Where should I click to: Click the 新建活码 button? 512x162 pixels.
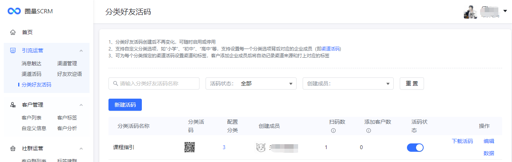[x=125, y=105]
